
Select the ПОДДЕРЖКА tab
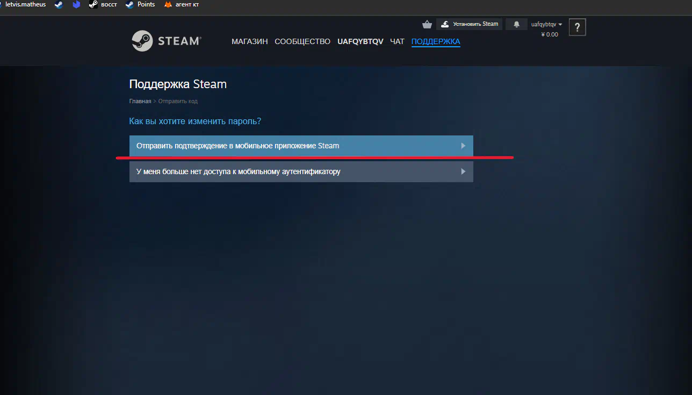point(436,41)
